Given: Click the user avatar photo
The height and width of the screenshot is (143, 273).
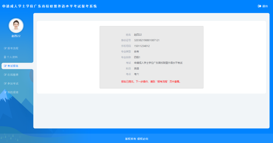Looking at the screenshot, I should coord(16,26).
